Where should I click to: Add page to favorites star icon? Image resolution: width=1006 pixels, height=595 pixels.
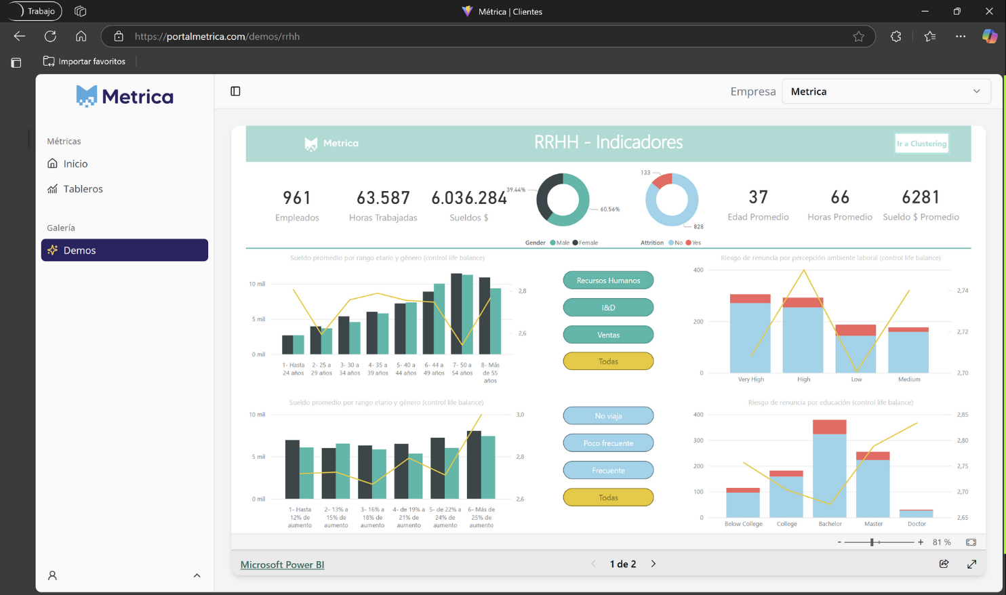tap(858, 37)
